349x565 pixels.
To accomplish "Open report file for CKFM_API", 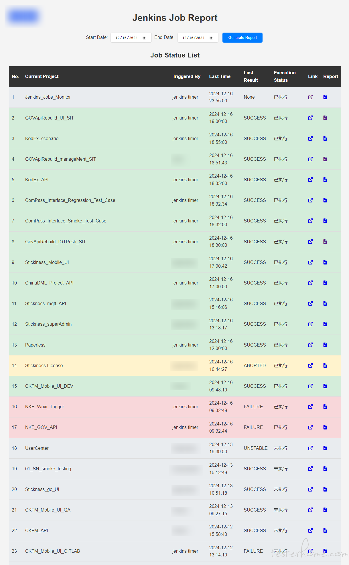I will (x=325, y=530).
